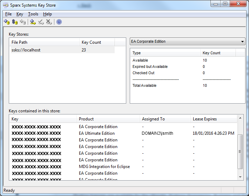Click the keys list scrollbar down arrow
Viewport: 249px width, 196px height.
240,177
